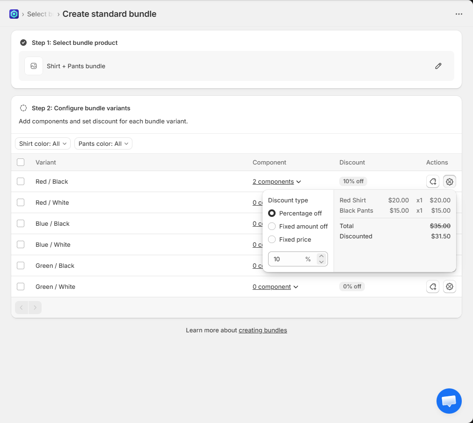Click add component icon for Red / Black

coord(433,181)
